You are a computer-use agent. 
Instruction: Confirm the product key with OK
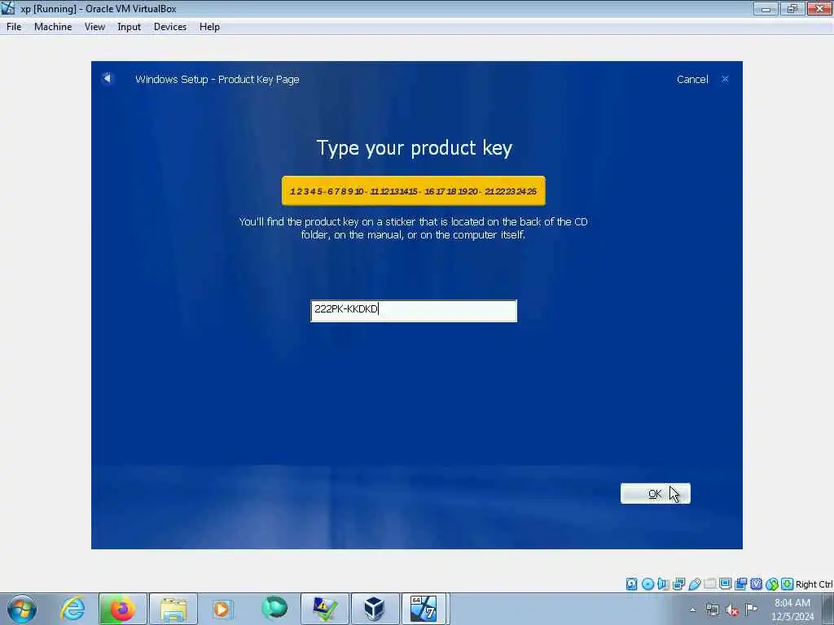click(656, 494)
